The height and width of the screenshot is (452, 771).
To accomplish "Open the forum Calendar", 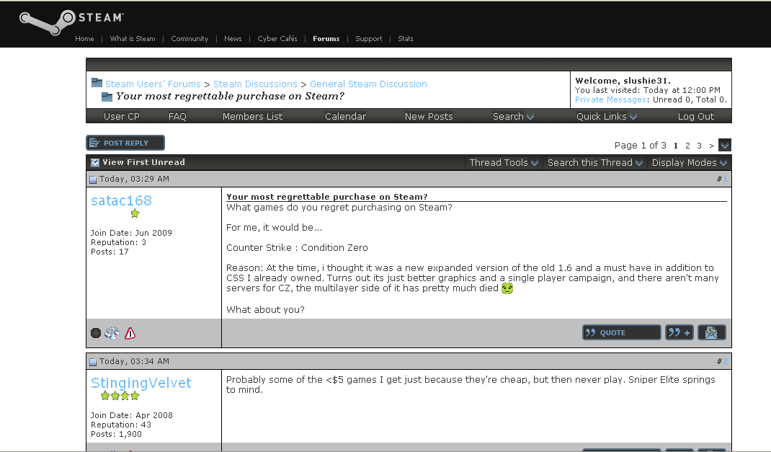I will coord(345,117).
